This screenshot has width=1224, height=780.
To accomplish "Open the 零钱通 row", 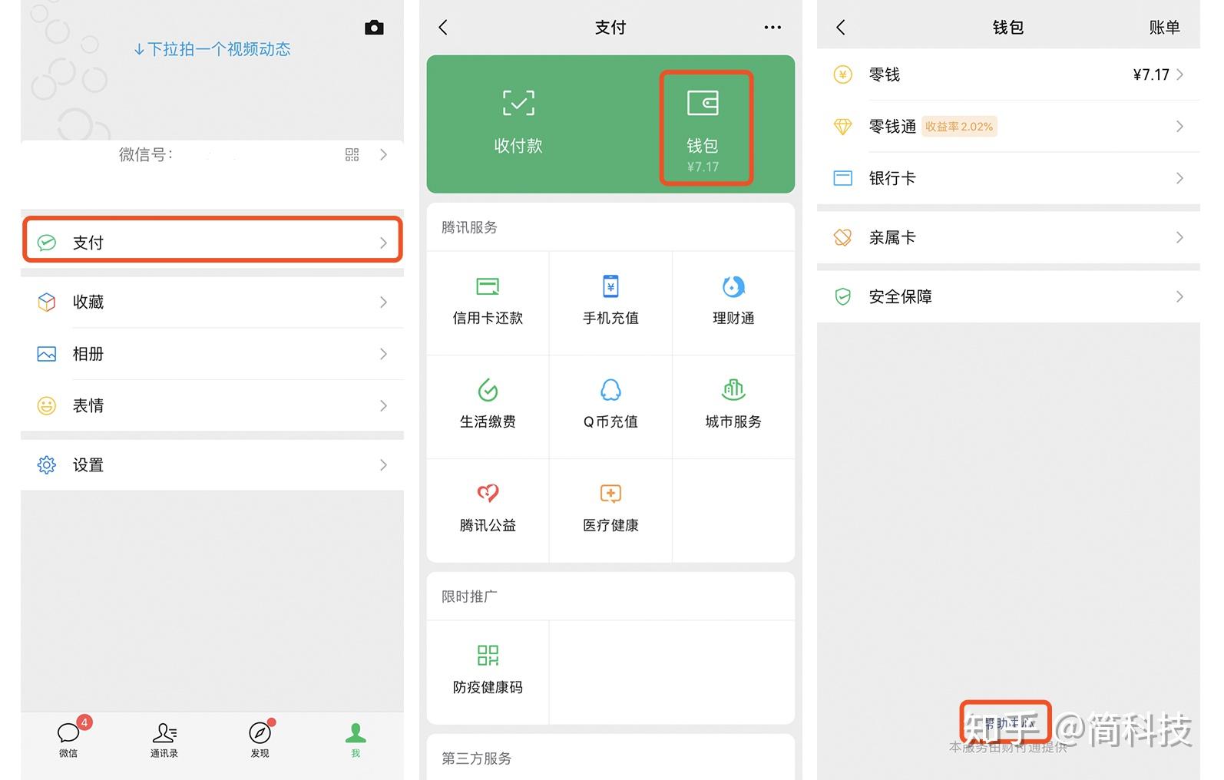I will 1008,127.
